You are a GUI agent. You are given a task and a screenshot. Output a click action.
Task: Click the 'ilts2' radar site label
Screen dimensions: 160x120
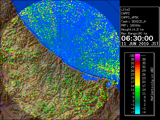[125, 9]
